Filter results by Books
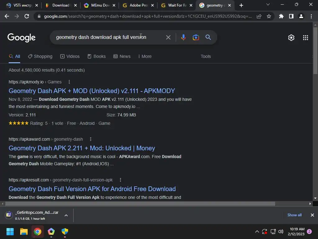 pyautogui.click(x=97, y=57)
